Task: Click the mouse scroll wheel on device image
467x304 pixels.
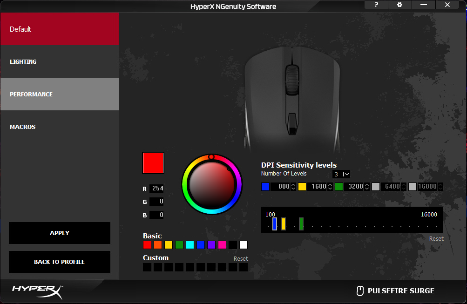Action: click(292, 80)
